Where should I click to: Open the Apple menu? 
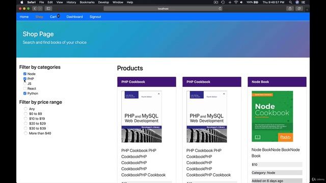[x=22, y=2]
